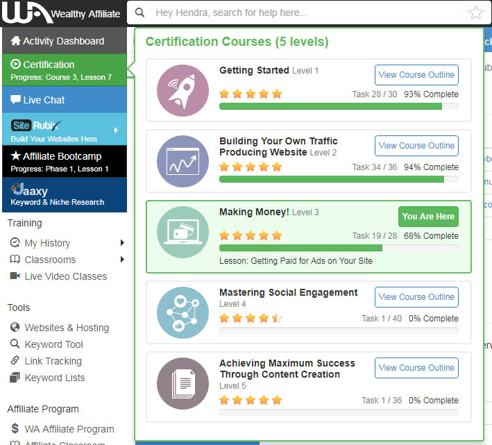Click the Level 5 content documents icon
This screenshot has height=445, width=492.
pos(183,383)
